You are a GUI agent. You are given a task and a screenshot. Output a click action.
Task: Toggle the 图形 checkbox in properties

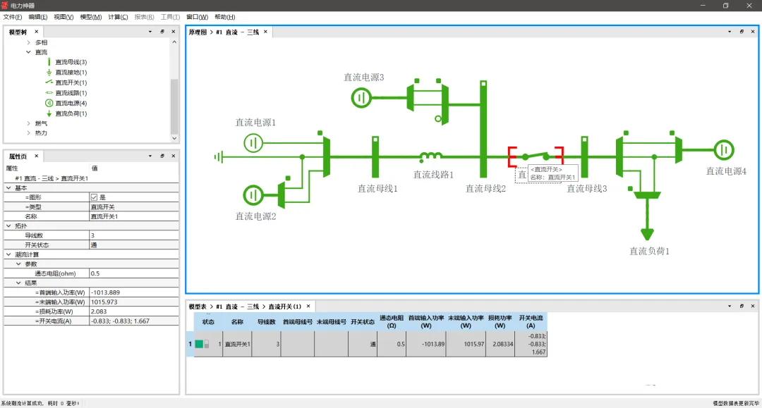pos(94,197)
